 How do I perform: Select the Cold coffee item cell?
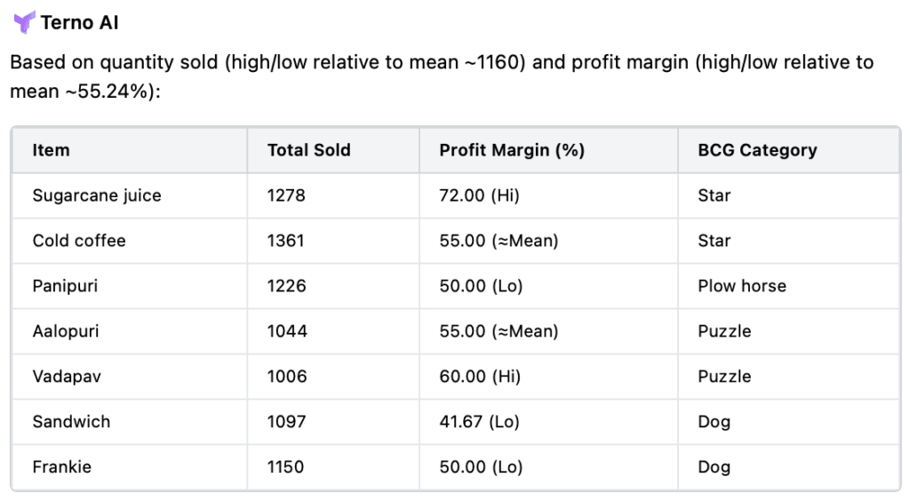point(79,241)
